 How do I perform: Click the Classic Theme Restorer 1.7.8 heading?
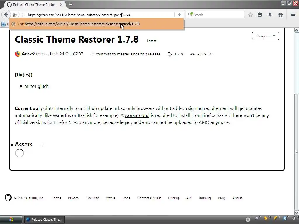coord(77,39)
